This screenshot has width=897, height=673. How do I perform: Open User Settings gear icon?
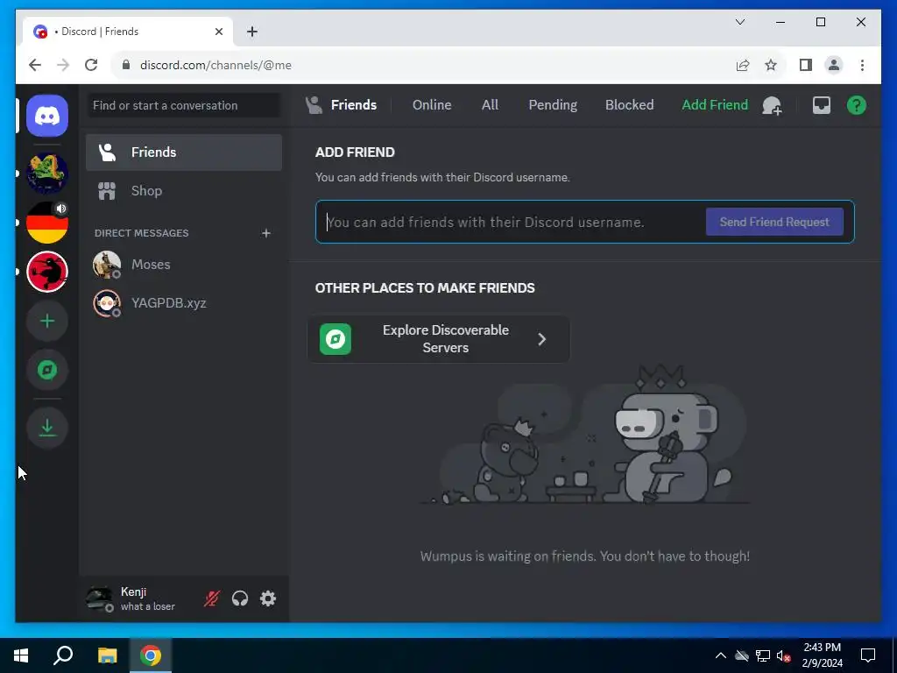(x=268, y=599)
